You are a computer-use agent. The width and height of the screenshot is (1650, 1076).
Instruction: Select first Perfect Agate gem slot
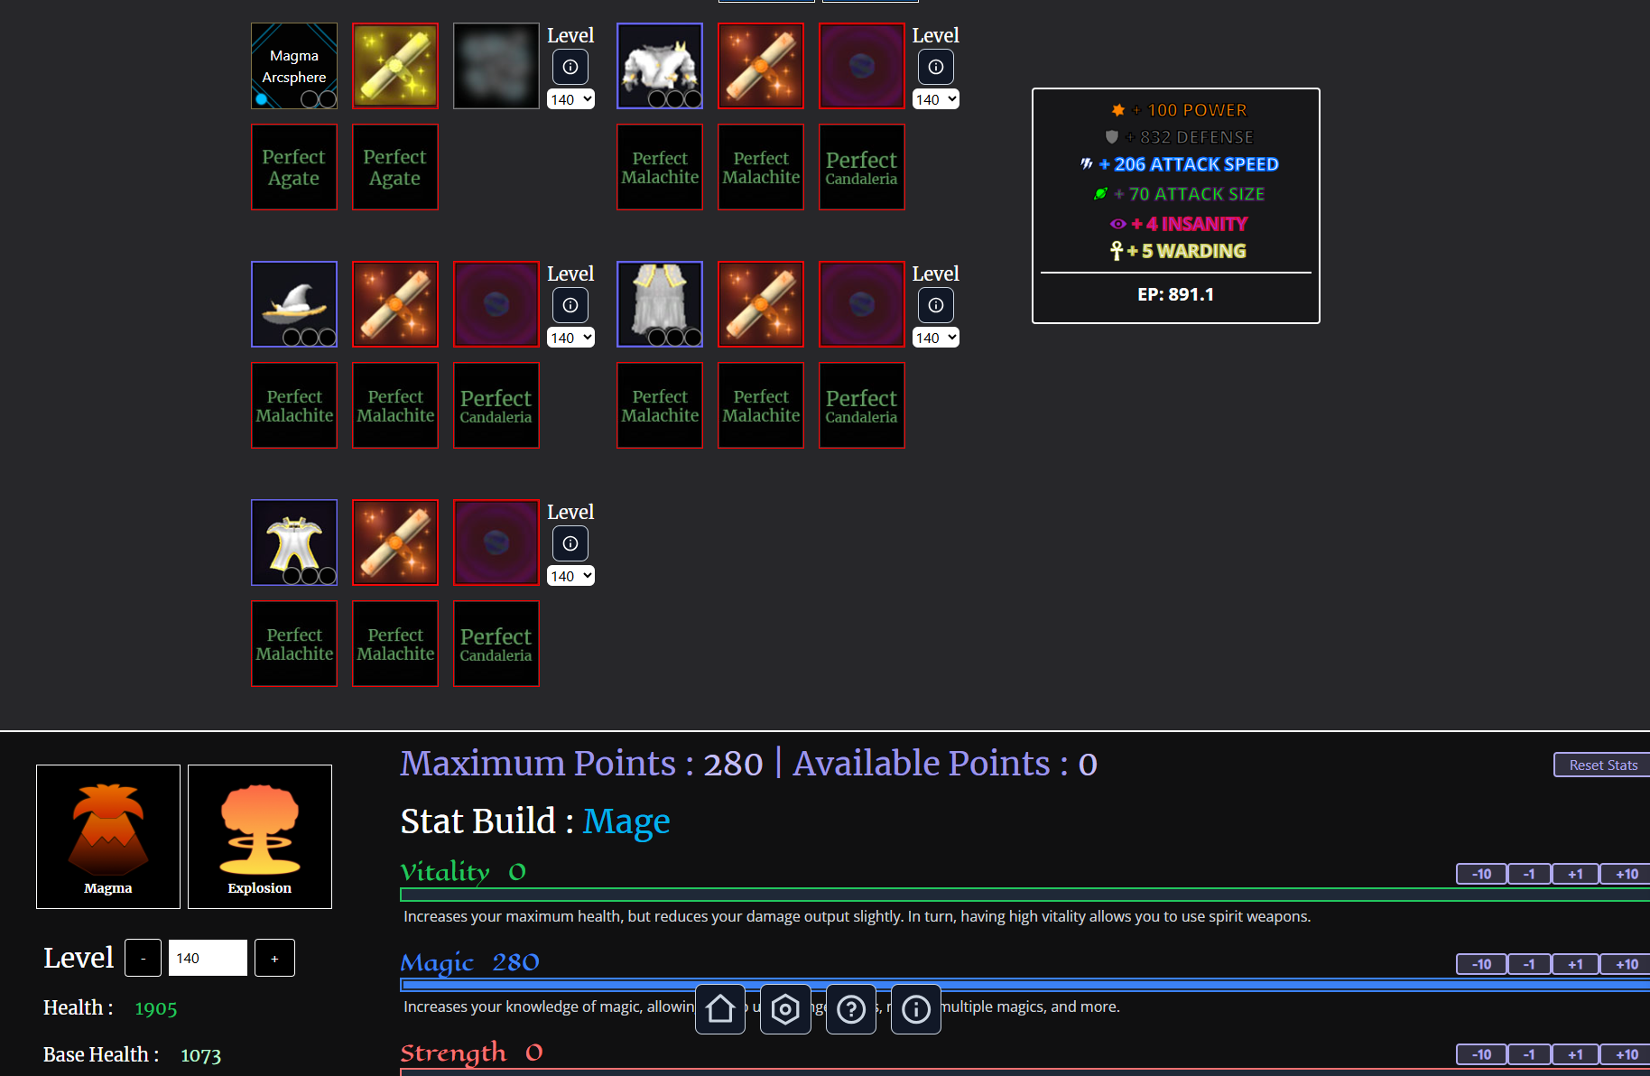tap(294, 167)
